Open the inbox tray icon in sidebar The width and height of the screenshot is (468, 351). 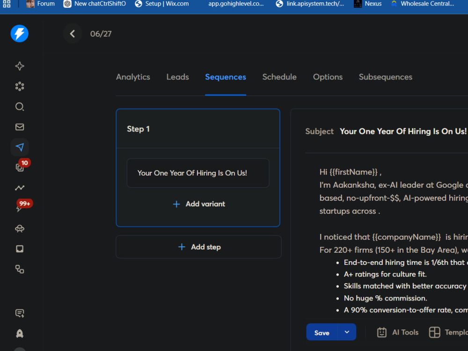click(x=20, y=249)
